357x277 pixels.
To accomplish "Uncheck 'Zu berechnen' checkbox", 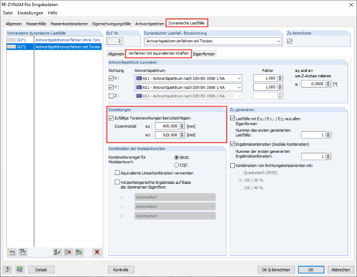I will [290, 41].
